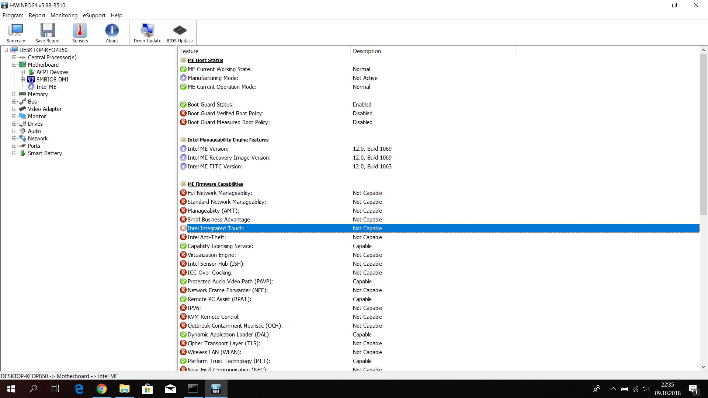Select the Memory node
This screenshot has height=398, width=708.
[38, 94]
